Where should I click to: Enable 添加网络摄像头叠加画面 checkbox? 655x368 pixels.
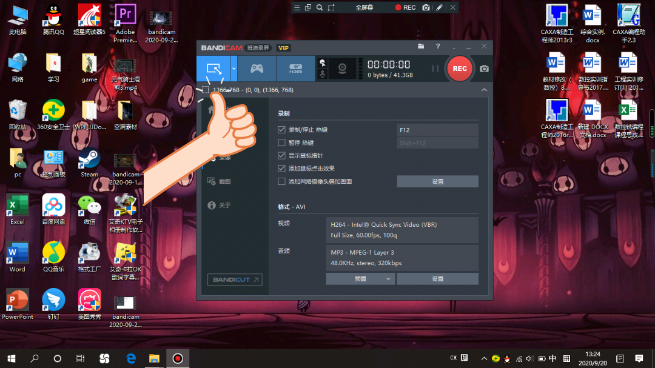click(x=281, y=181)
